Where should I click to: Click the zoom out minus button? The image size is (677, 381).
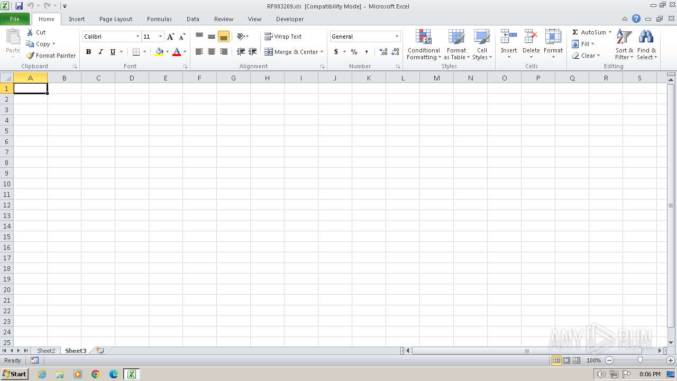click(609, 360)
